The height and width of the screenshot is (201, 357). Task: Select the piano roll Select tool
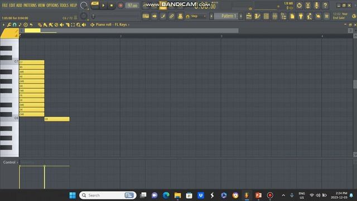coord(73,25)
